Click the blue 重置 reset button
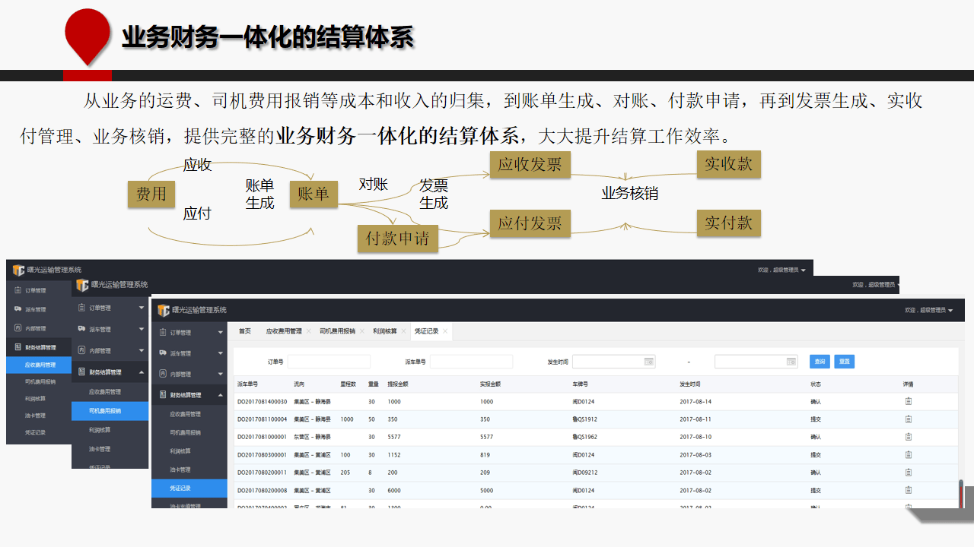This screenshot has width=974, height=547. click(844, 362)
